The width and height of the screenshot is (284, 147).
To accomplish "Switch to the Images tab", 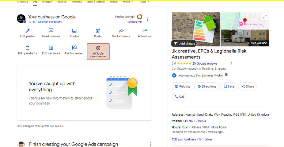I will coord(47,1).
